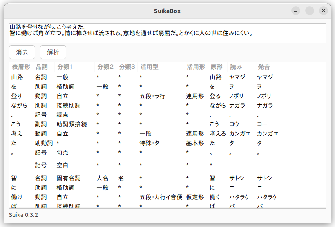Click the 考える base form cell
The width and height of the screenshot is (335, 227).
218,134
